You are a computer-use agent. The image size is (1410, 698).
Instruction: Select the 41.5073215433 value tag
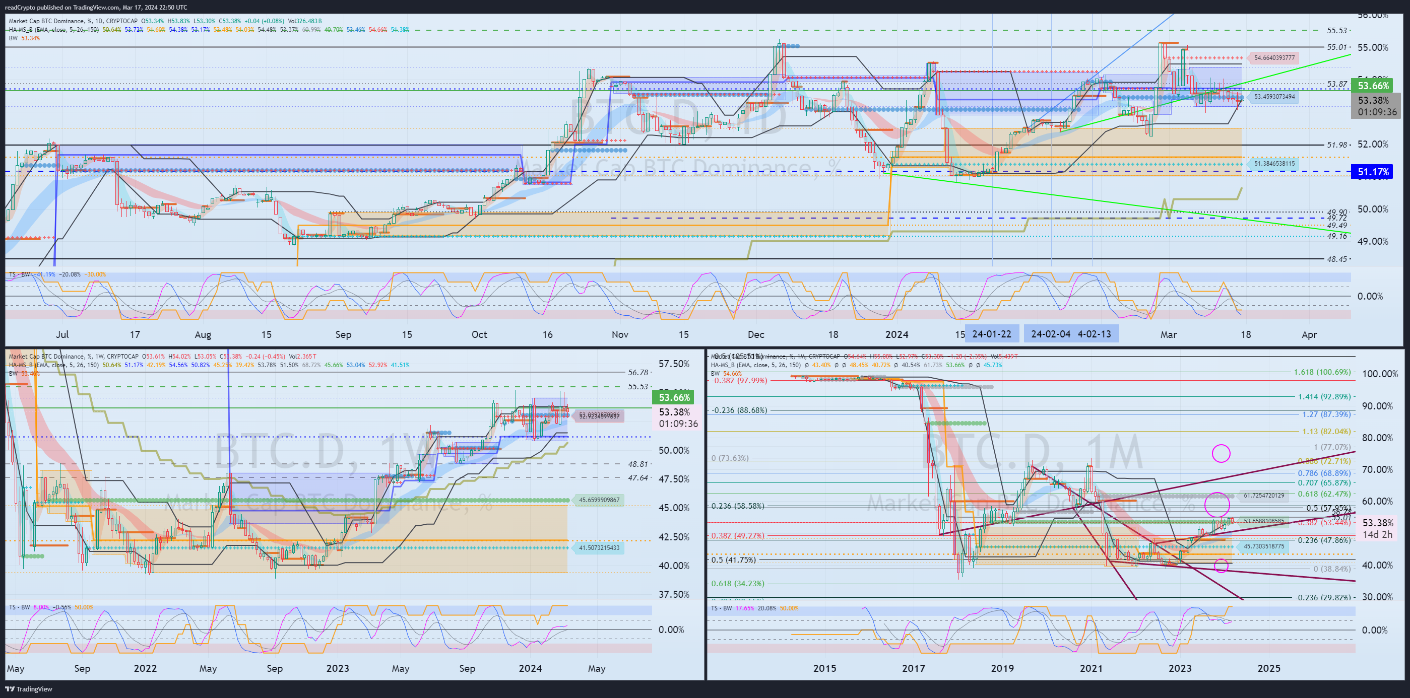point(599,547)
